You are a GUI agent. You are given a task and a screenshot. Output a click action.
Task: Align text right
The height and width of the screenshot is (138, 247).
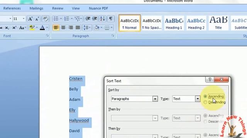coord(71,28)
